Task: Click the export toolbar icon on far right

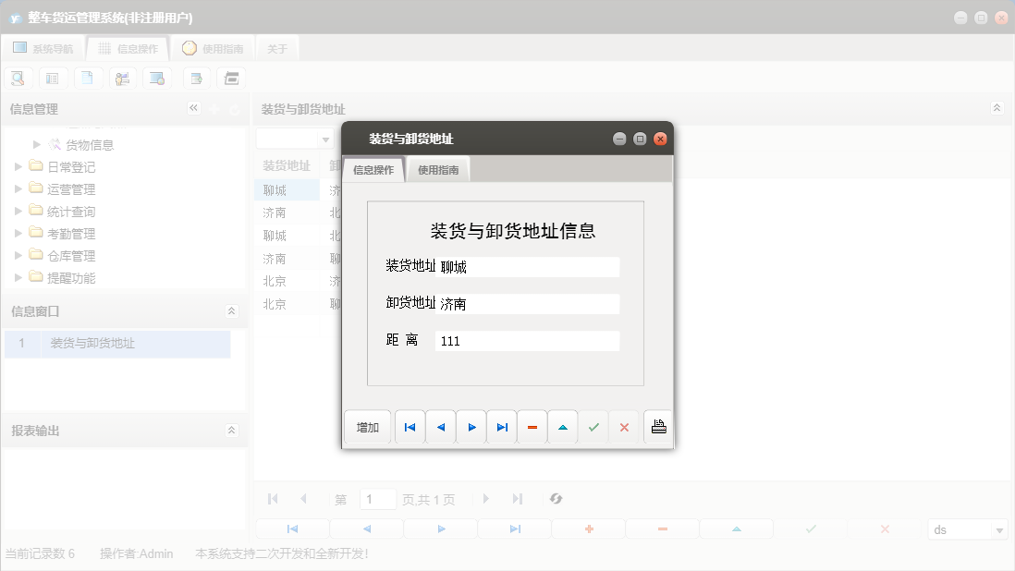Action: click(x=231, y=78)
